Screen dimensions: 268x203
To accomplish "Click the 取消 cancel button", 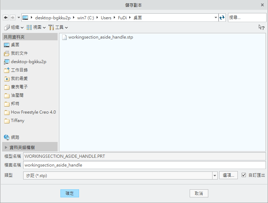I will pos(199,193).
